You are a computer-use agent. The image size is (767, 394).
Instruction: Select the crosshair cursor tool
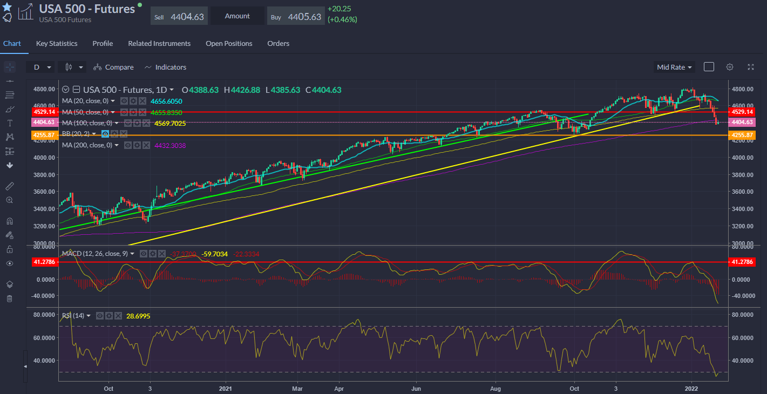coord(9,67)
